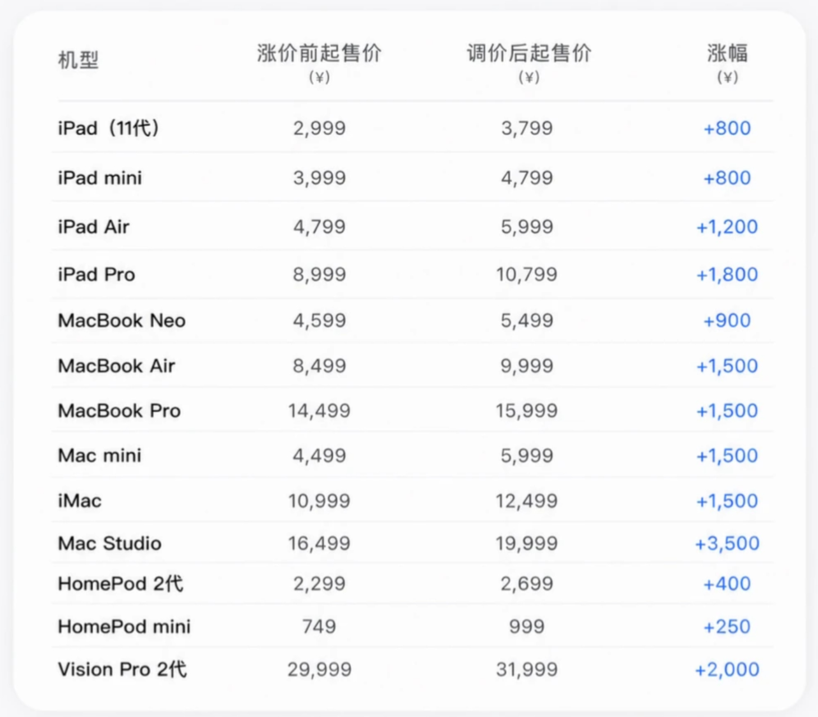Viewport: 818px width, 717px height.
Task: Click the 4,799 adjusted price for iPad mini
Action: (x=527, y=178)
